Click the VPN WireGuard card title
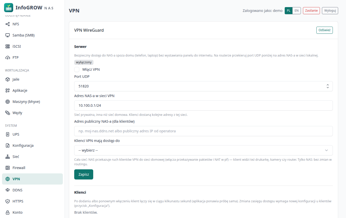 coord(89,30)
